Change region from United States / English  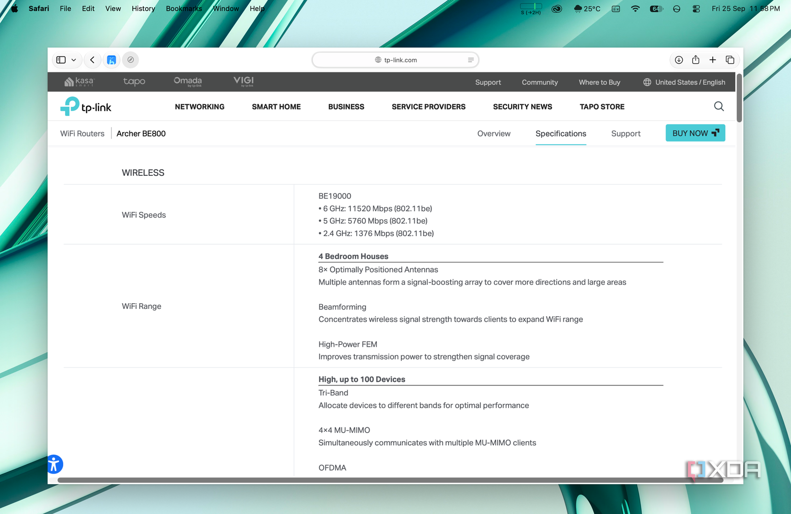point(684,82)
